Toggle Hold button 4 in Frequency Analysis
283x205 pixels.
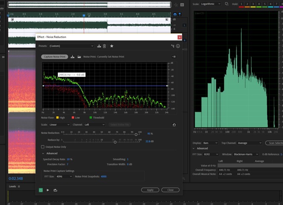click(x=259, y=4)
